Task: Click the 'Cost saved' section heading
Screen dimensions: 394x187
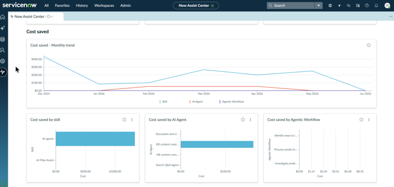Action: pos(37,31)
